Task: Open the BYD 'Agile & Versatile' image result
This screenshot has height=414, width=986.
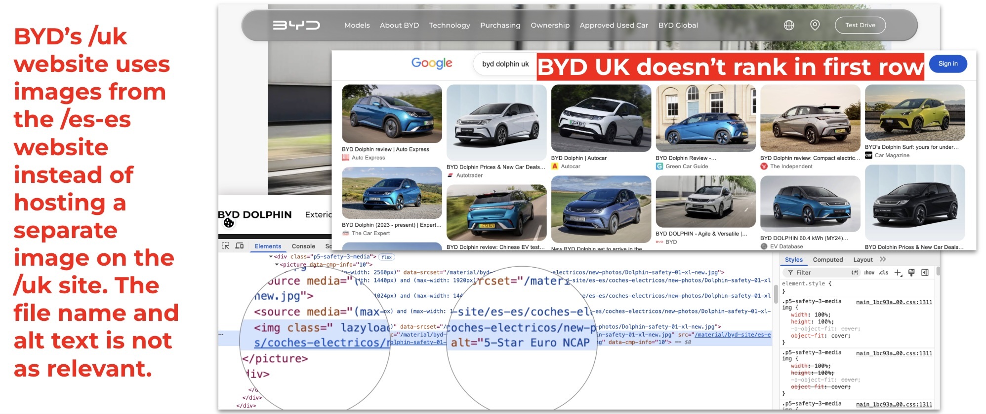Action: point(706,202)
